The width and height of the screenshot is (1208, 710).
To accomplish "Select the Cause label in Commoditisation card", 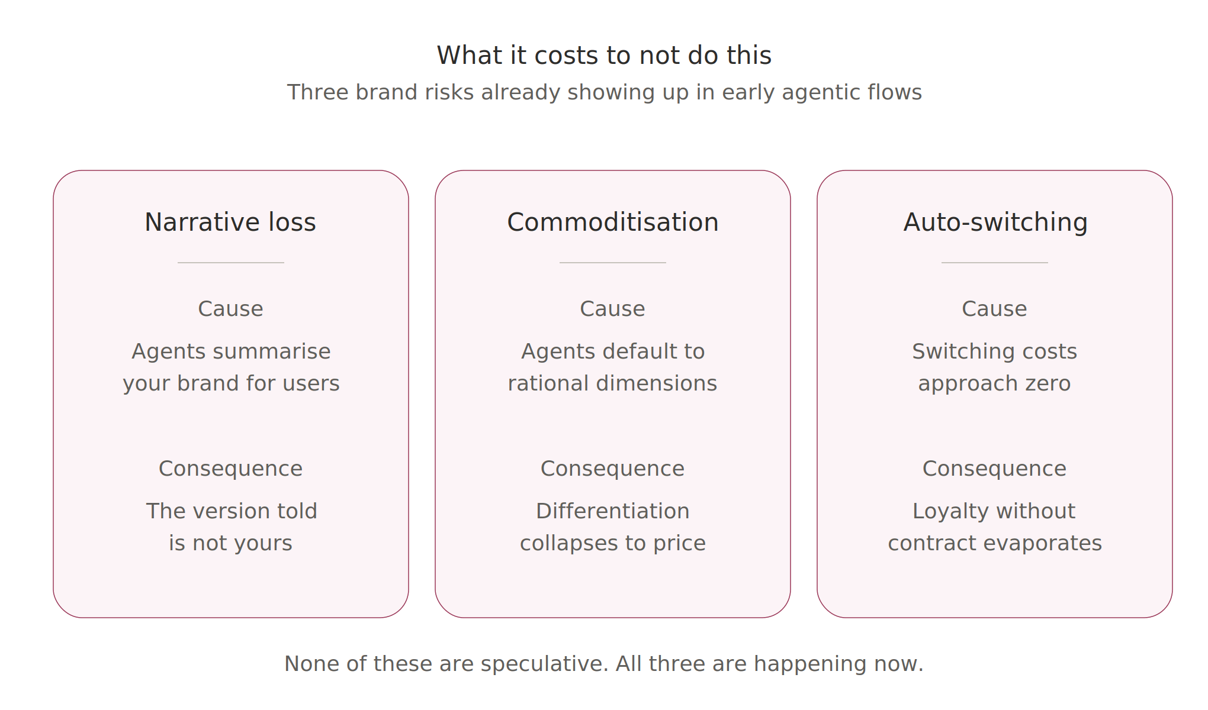I will pyautogui.click(x=612, y=309).
